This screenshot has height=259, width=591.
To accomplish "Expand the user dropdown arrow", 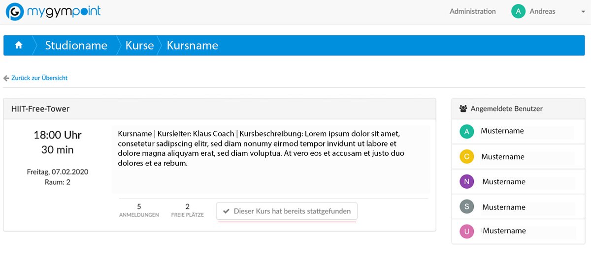I will point(583,12).
